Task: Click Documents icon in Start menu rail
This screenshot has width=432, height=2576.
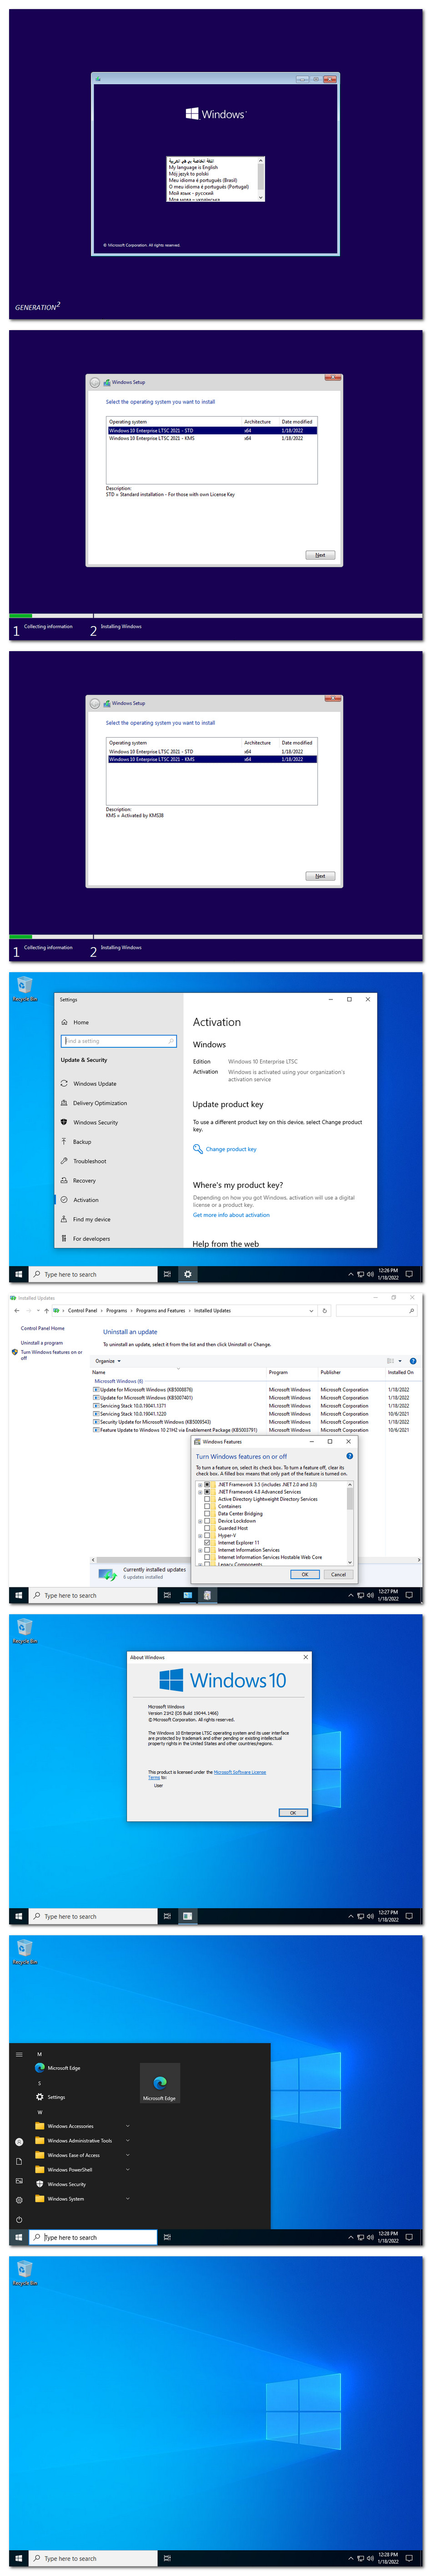Action: coord(19,2161)
